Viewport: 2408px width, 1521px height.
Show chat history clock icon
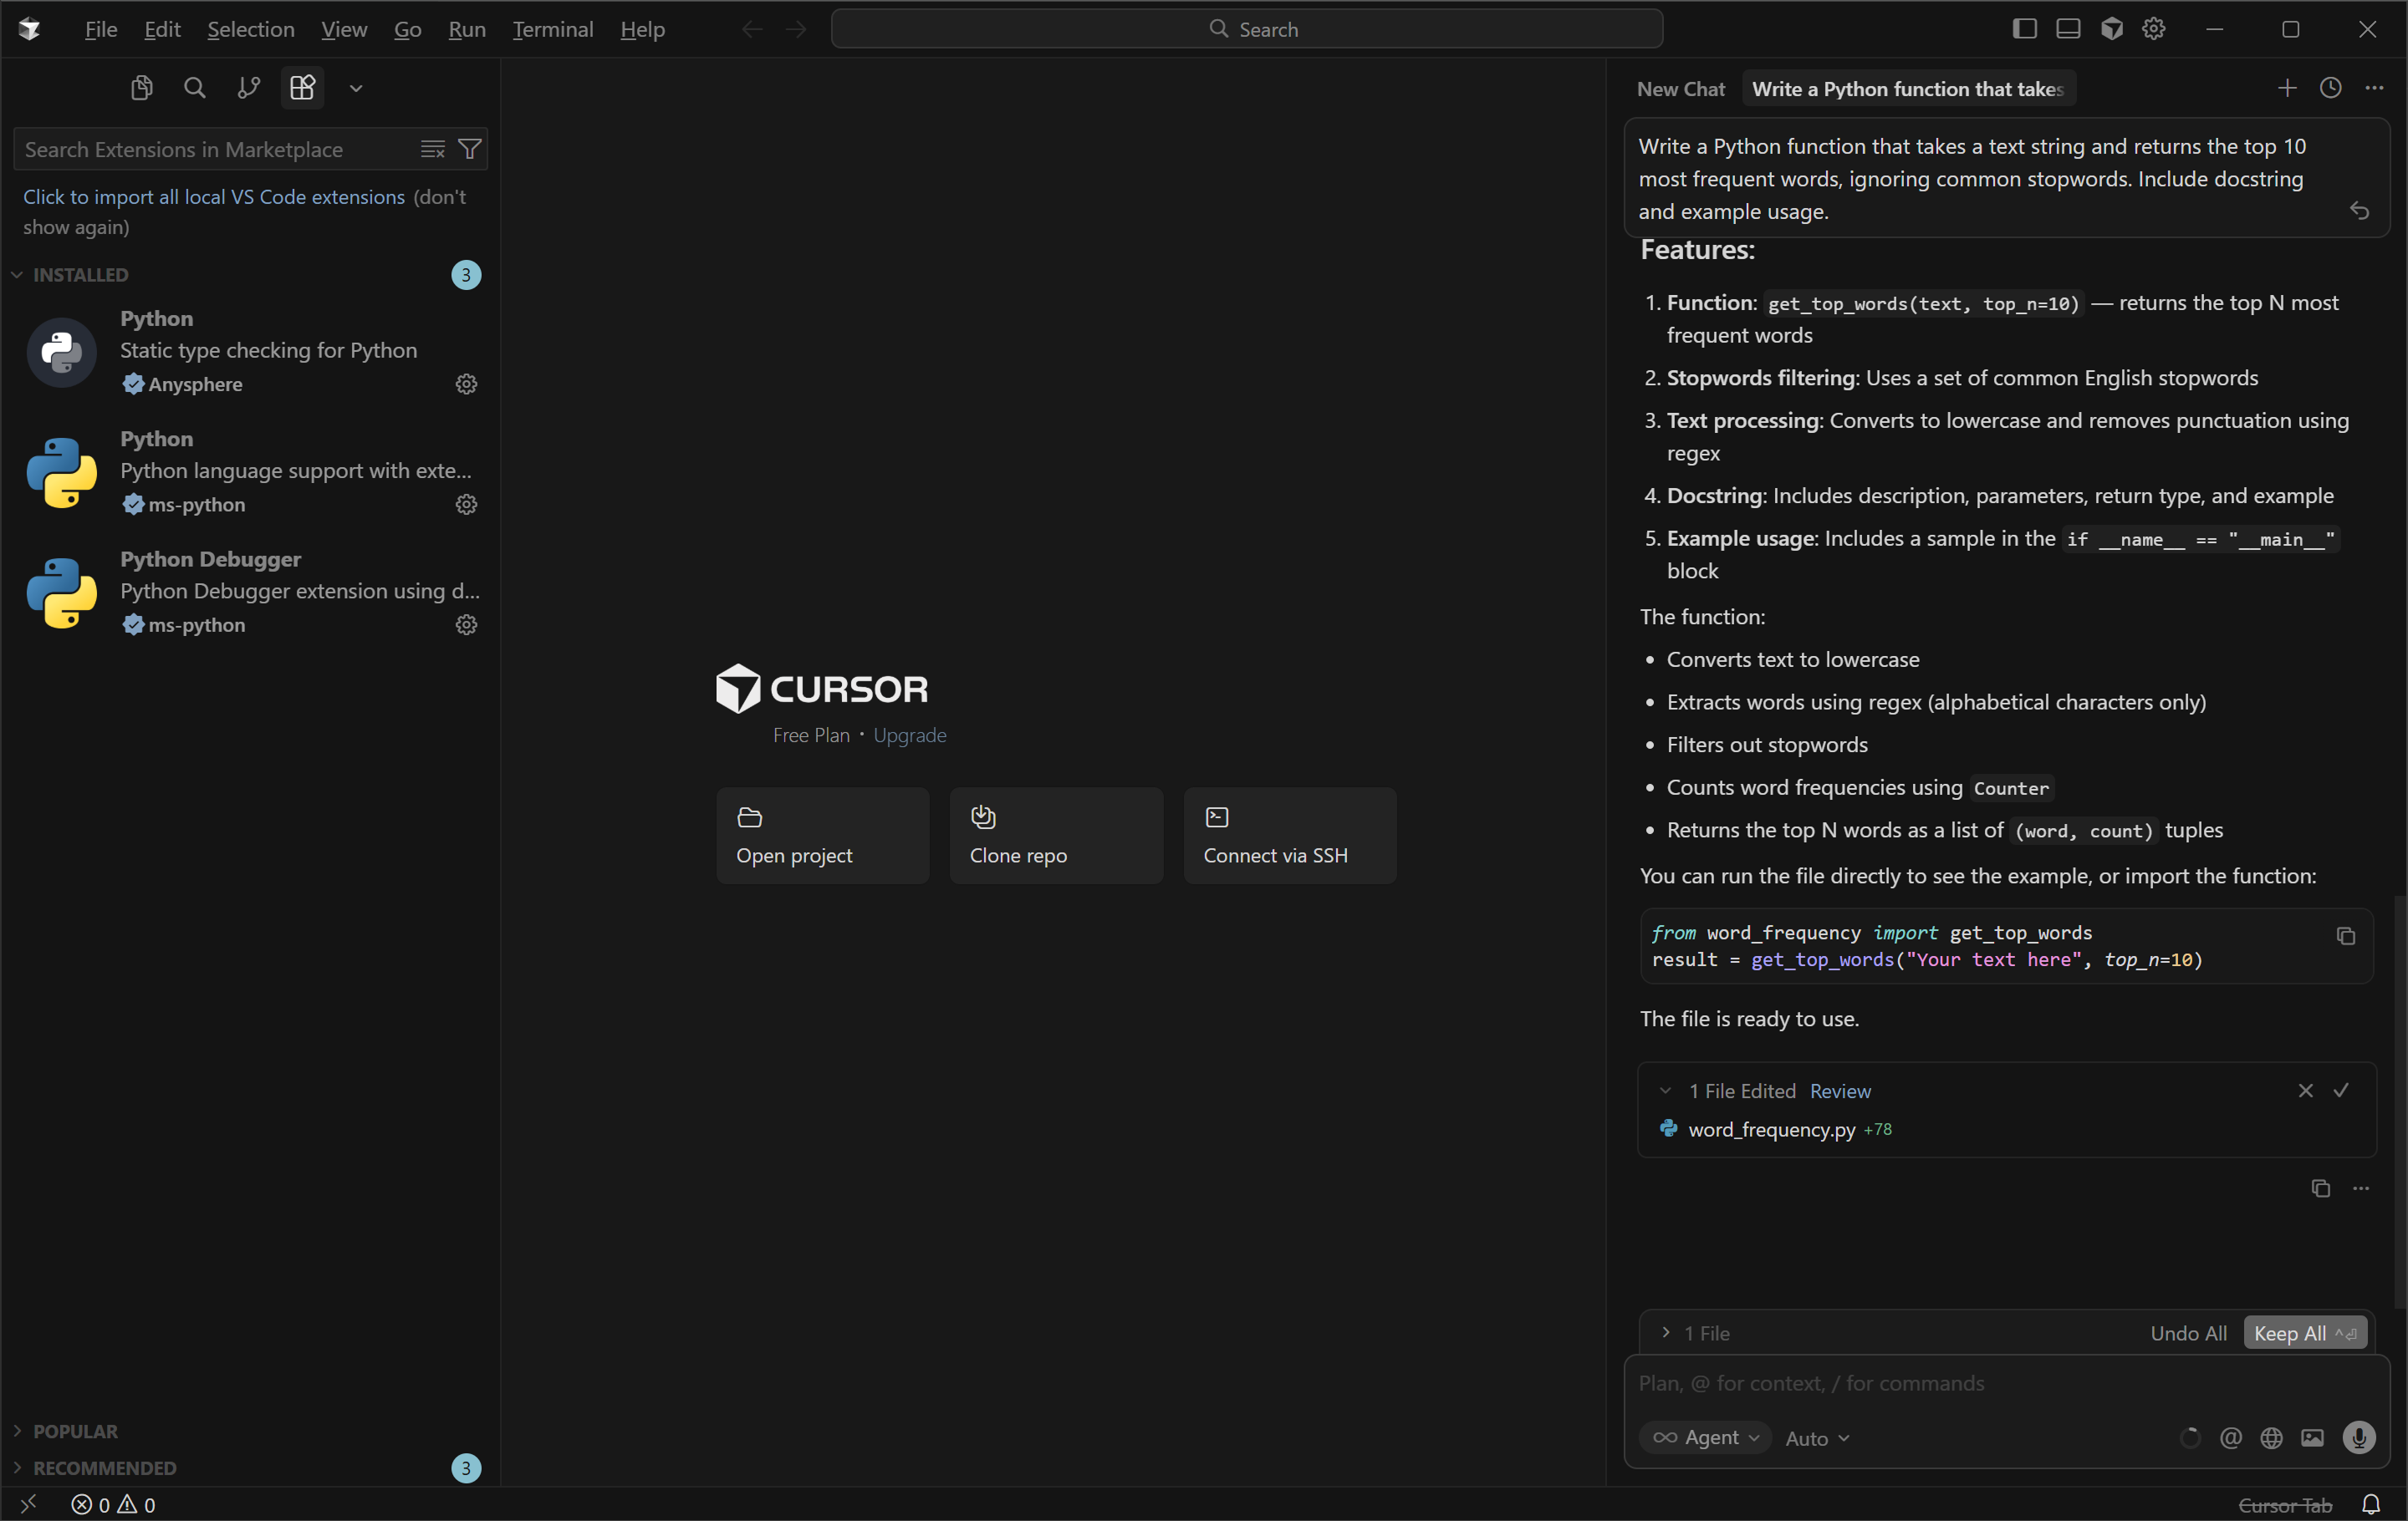click(x=2331, y=88)
